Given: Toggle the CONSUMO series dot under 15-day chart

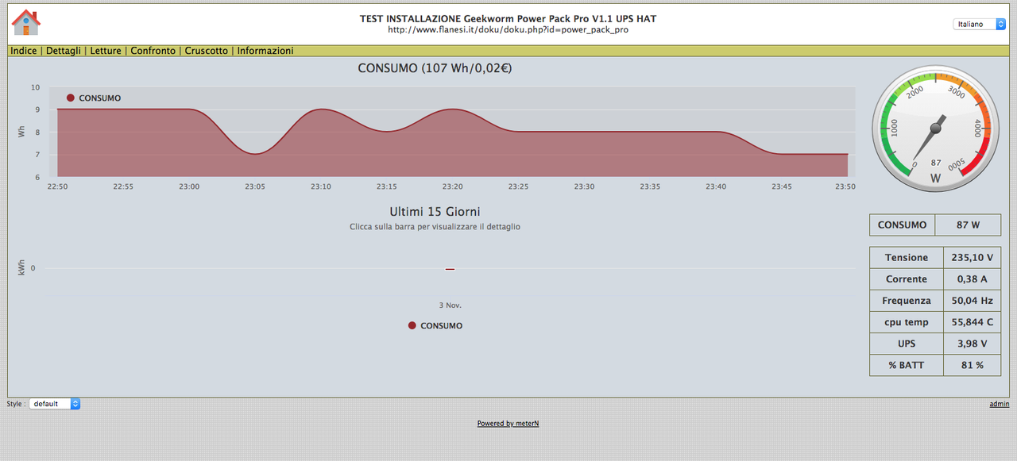Looking at the screenshot, I should [412, 325].
